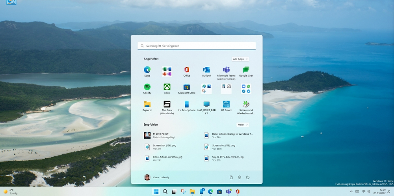Open the weather widget showing 6°C Sonnig
The width and height of the screenshot is (394, 196).
point(10,192)
